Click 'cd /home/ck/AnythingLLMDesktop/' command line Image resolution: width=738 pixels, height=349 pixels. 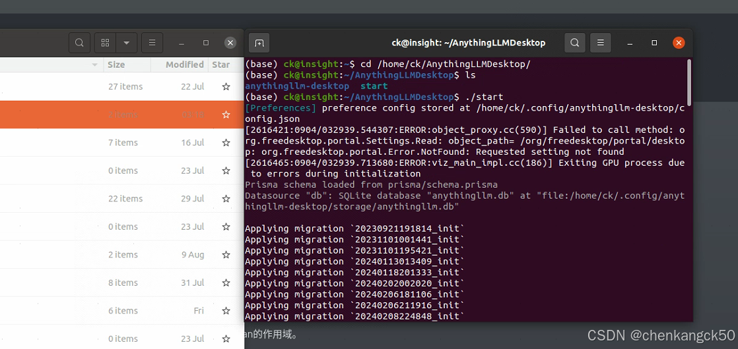point(446,64)
